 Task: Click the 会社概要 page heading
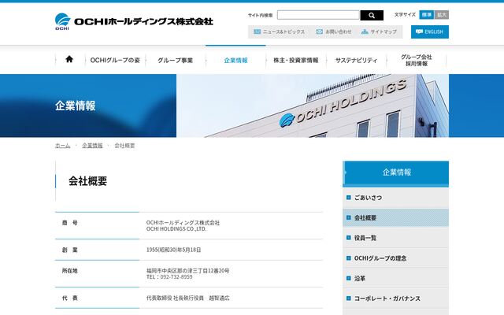(87, 181)
